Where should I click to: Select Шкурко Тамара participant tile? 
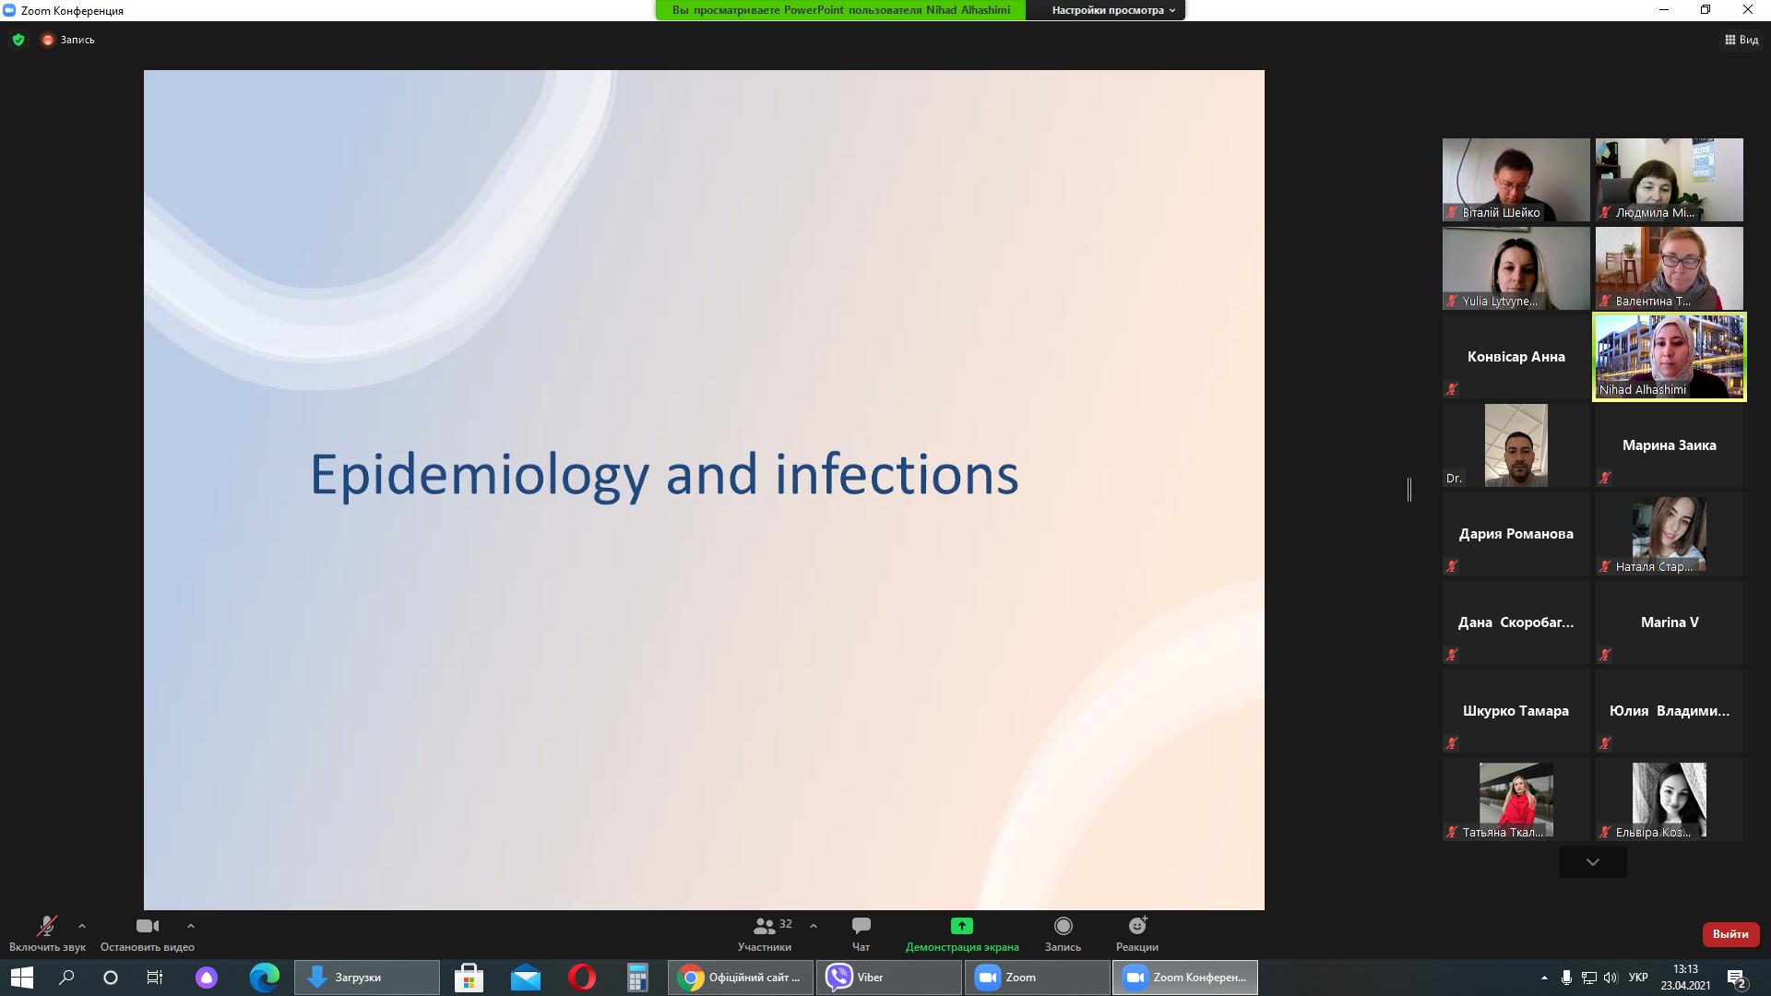1516,711
